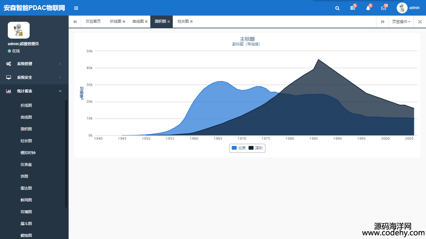Click the 北京 blue legend swatch
426x239 pixels.
pos(234,148)
